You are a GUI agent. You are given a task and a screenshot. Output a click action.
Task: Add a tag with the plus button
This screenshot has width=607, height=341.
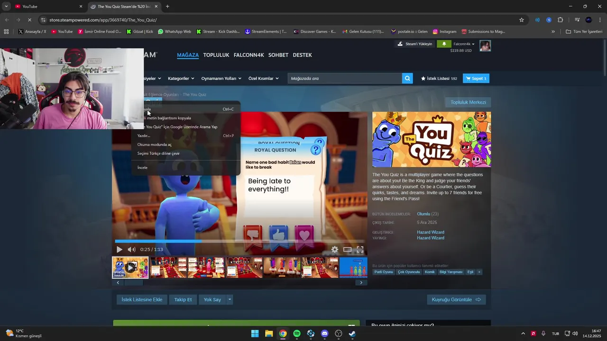tap(479, 272)
